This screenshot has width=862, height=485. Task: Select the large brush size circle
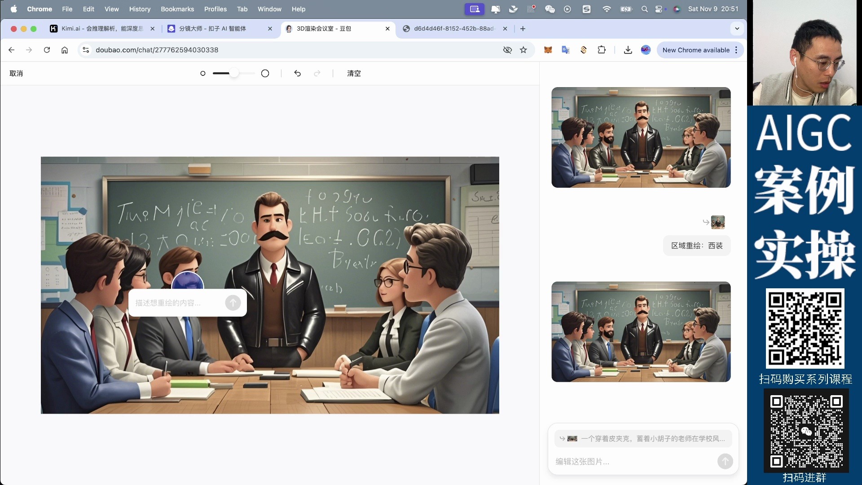(x=265, y=73)
